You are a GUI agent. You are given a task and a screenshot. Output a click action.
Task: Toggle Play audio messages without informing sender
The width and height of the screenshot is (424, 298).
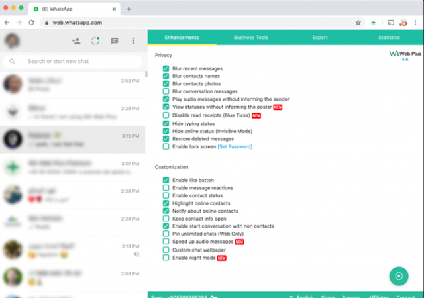coord(166,99)
